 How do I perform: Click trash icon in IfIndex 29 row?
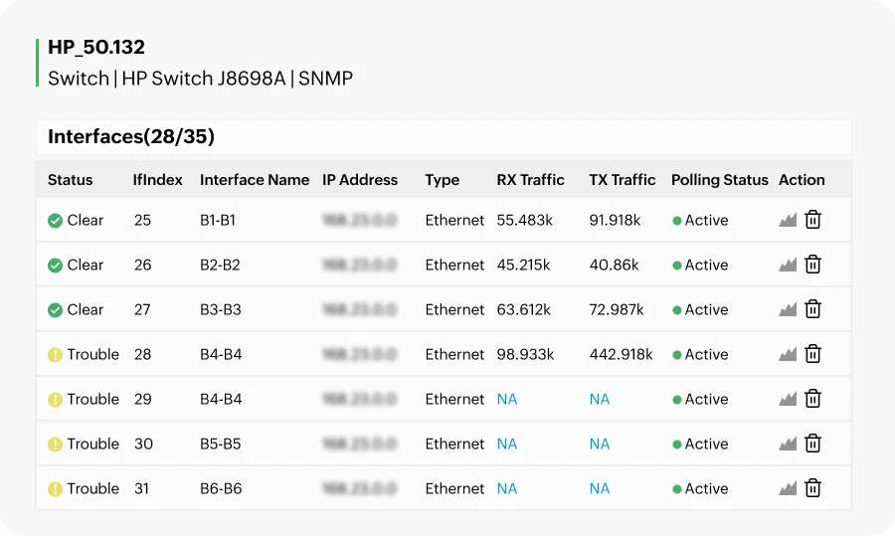click(x=812, y=398)
